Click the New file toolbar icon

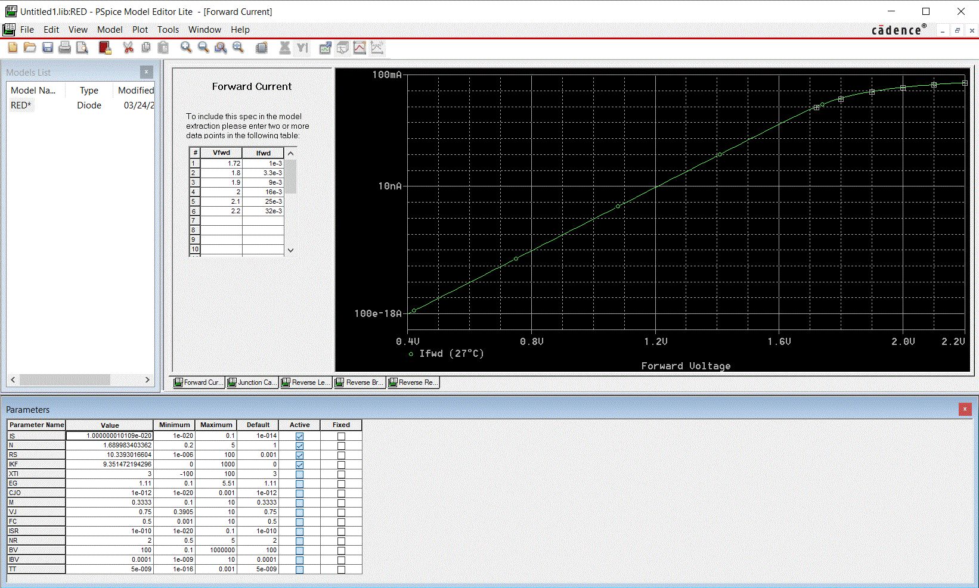pyautogui.click(x=13, y=48)
